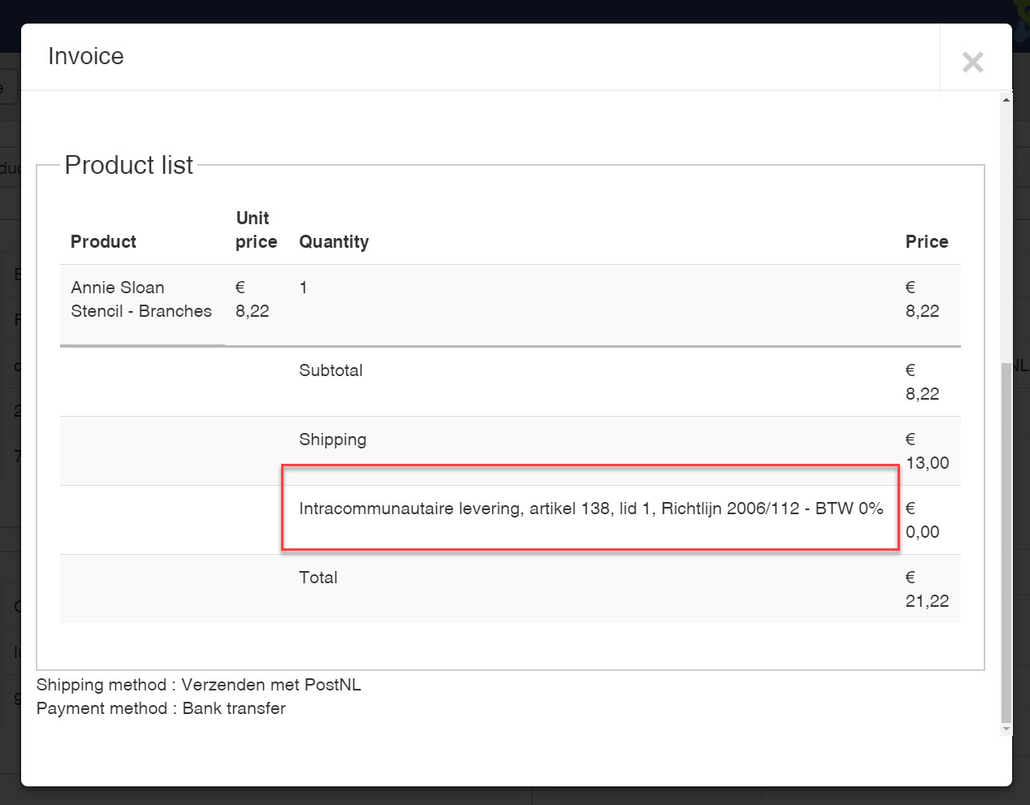Viewport: 1030px width, 805px height.
Task: Click the Shipping row label
Action: coord(332,439)
